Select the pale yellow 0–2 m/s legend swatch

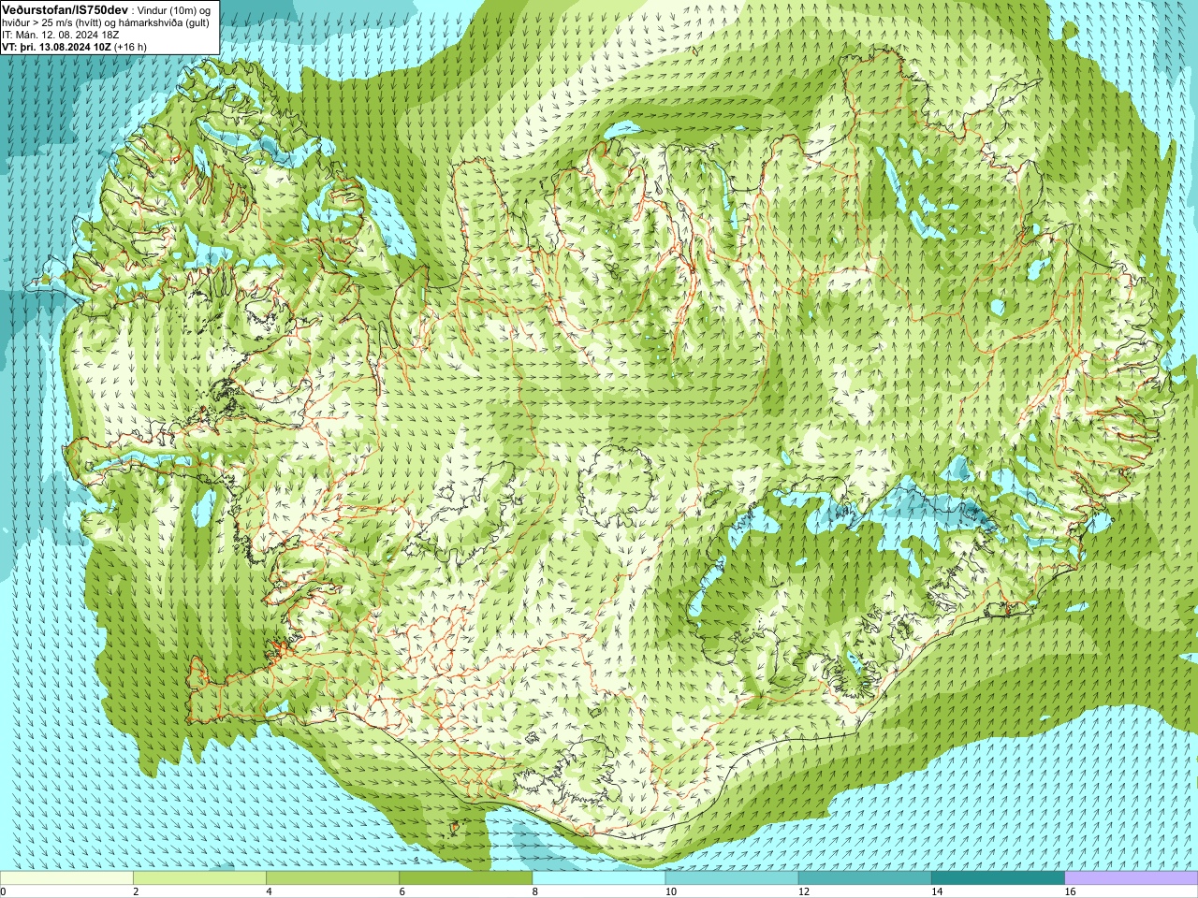tap(66, 878)
